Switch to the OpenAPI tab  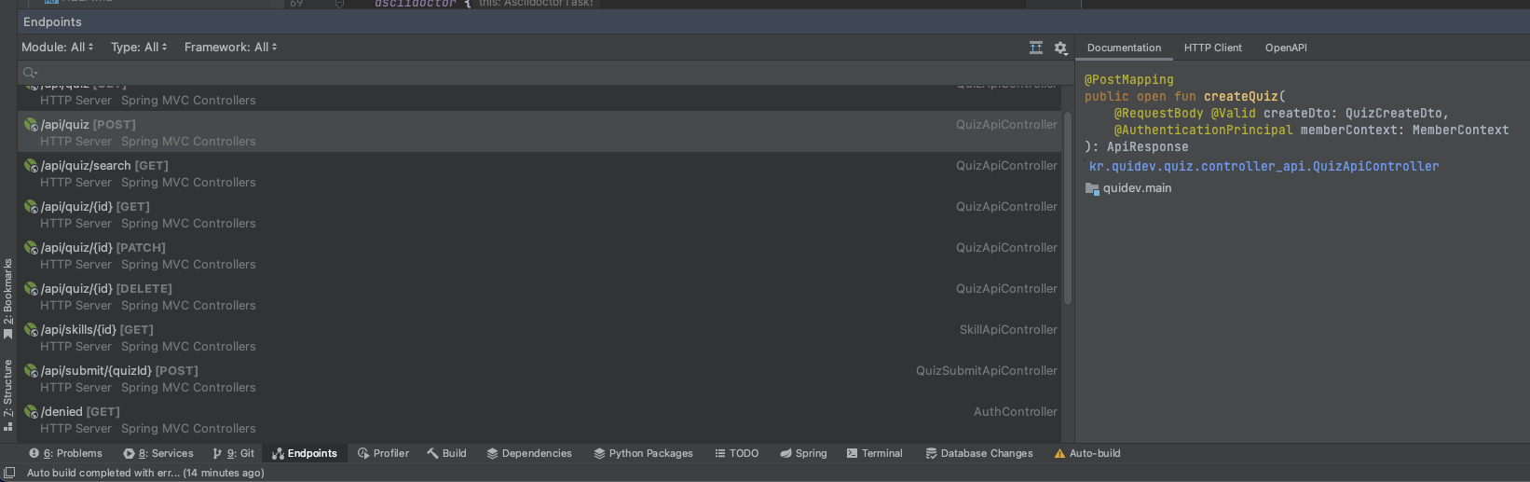click(x=1286, y=48)
